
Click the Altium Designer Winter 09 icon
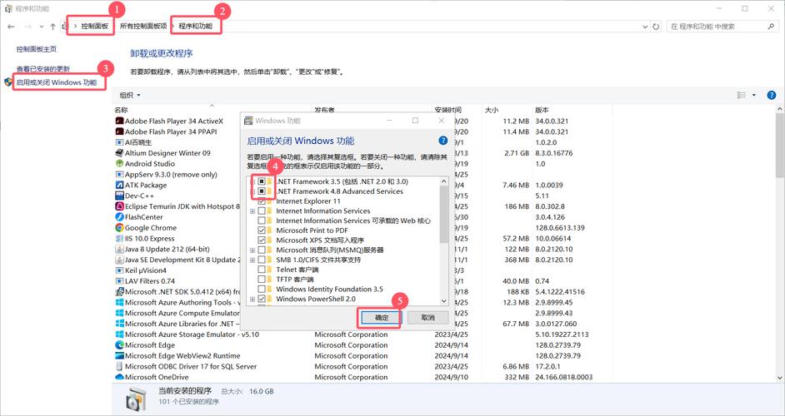119,153
